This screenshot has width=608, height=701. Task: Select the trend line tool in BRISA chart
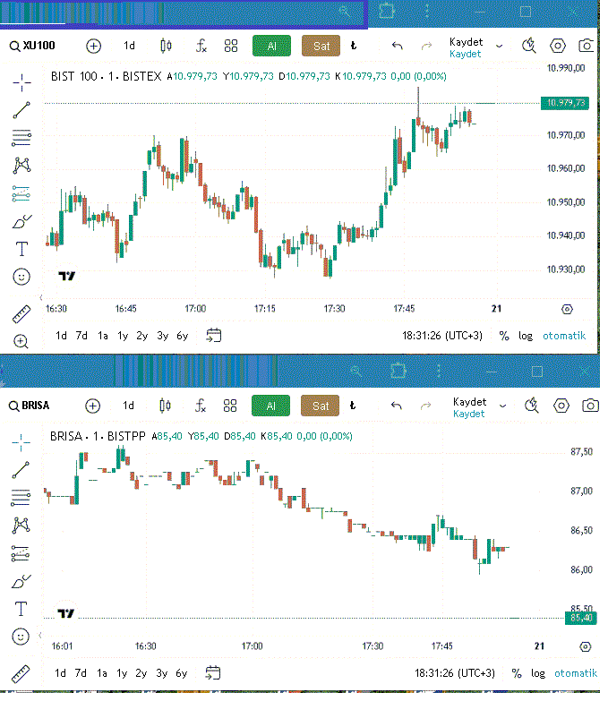pyautogui.click(x=21, y=468)
